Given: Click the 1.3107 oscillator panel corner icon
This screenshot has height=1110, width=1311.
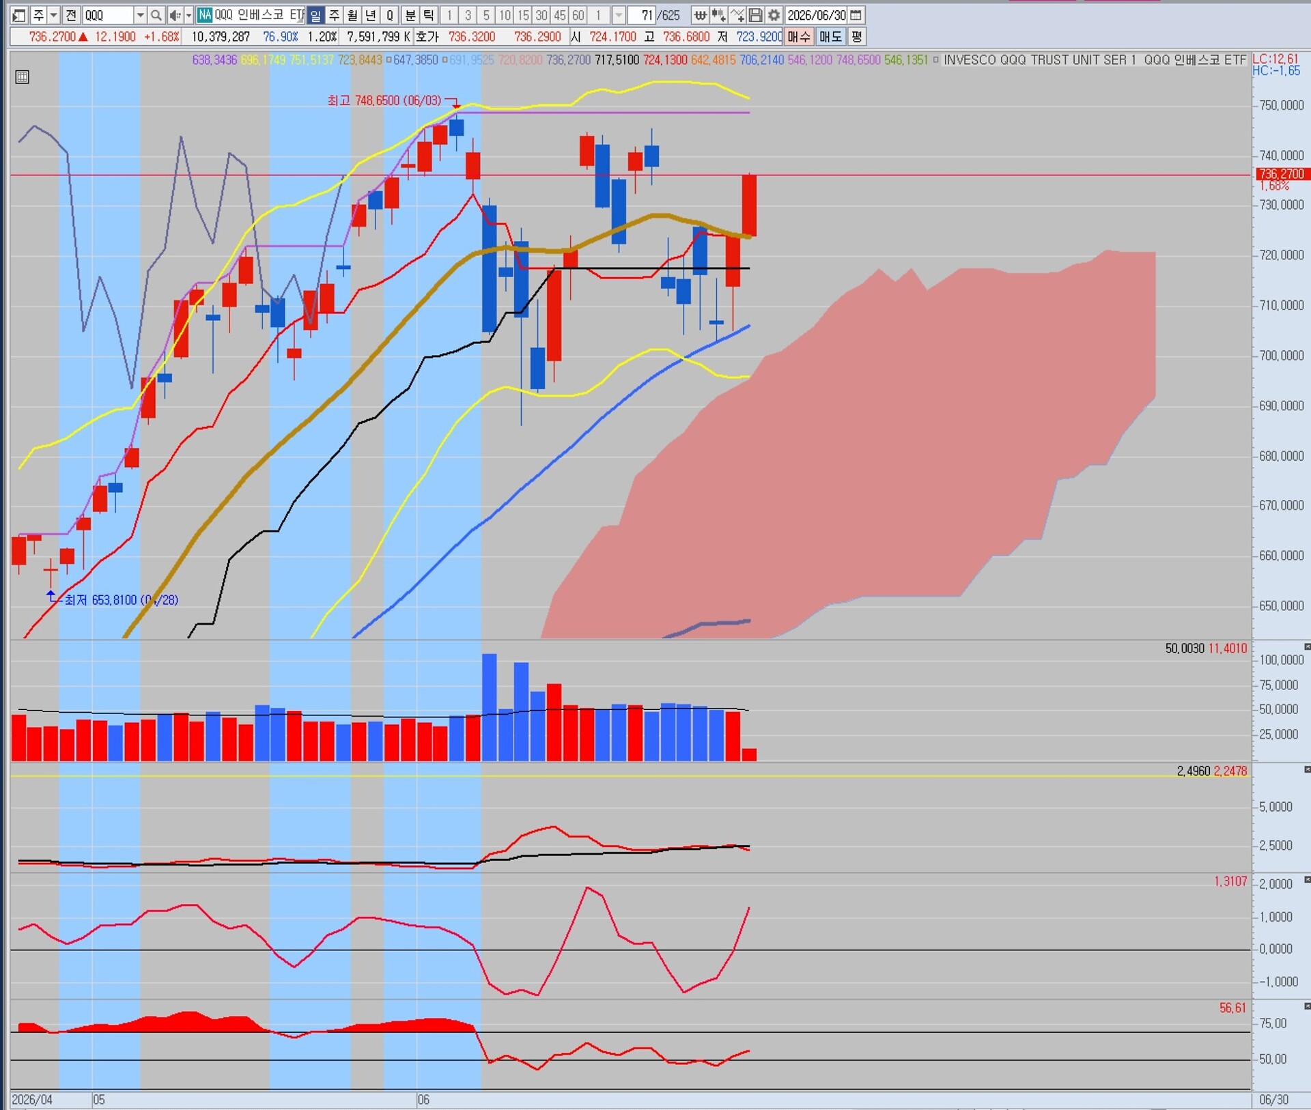Looking at the screenshot, I should coord(1307,880).
